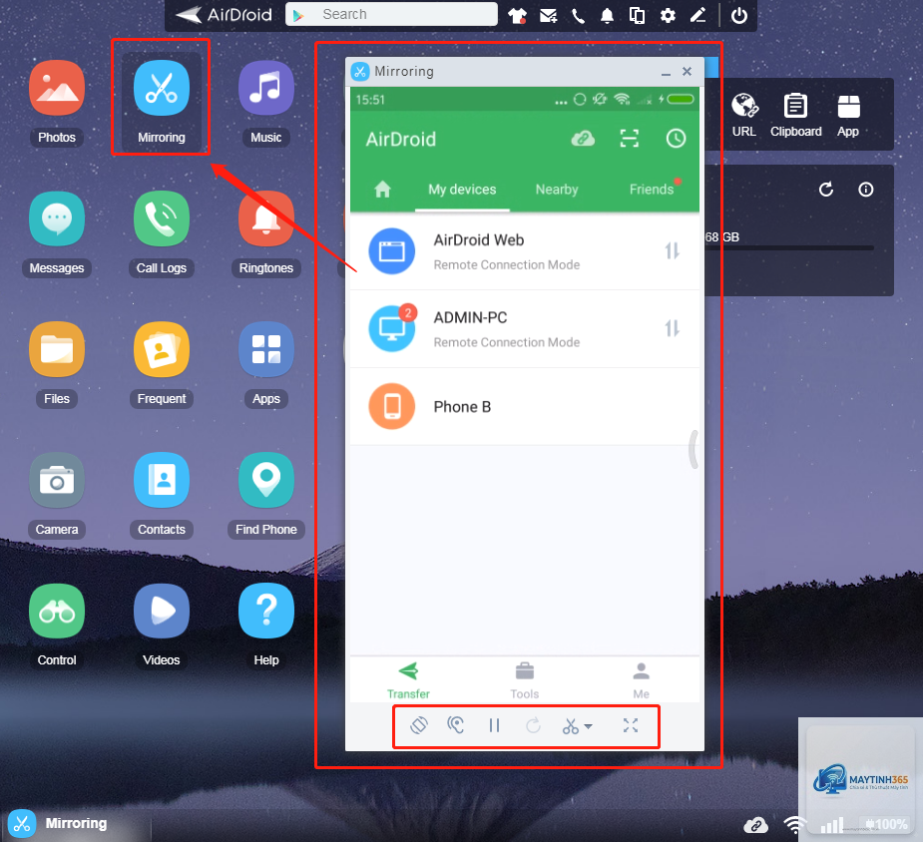This screenshot has width=923, height=842.
Task: Click transfer arrows icon for AirDroid Web
Action: (x=673, y=251)
